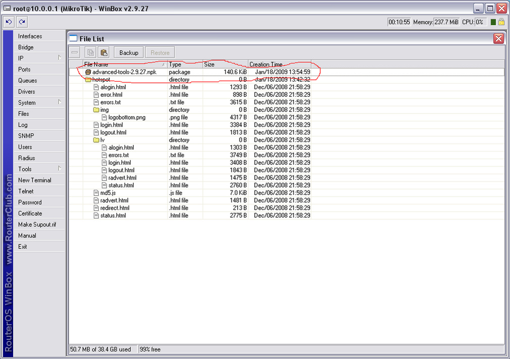Close the File List window
Screen dimensions: 510x359
498,38
